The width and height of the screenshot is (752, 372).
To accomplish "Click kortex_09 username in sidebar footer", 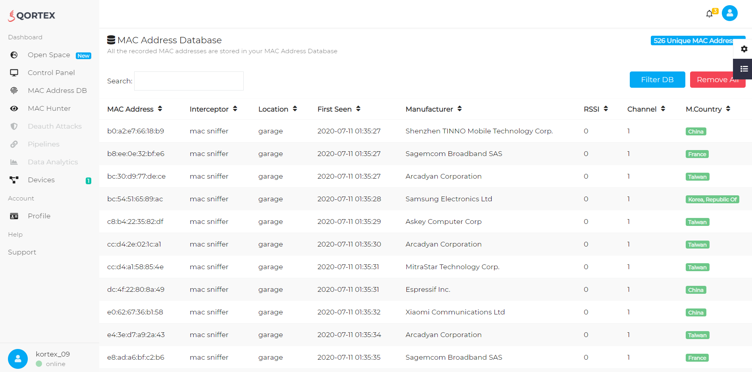I will point(53,354).
